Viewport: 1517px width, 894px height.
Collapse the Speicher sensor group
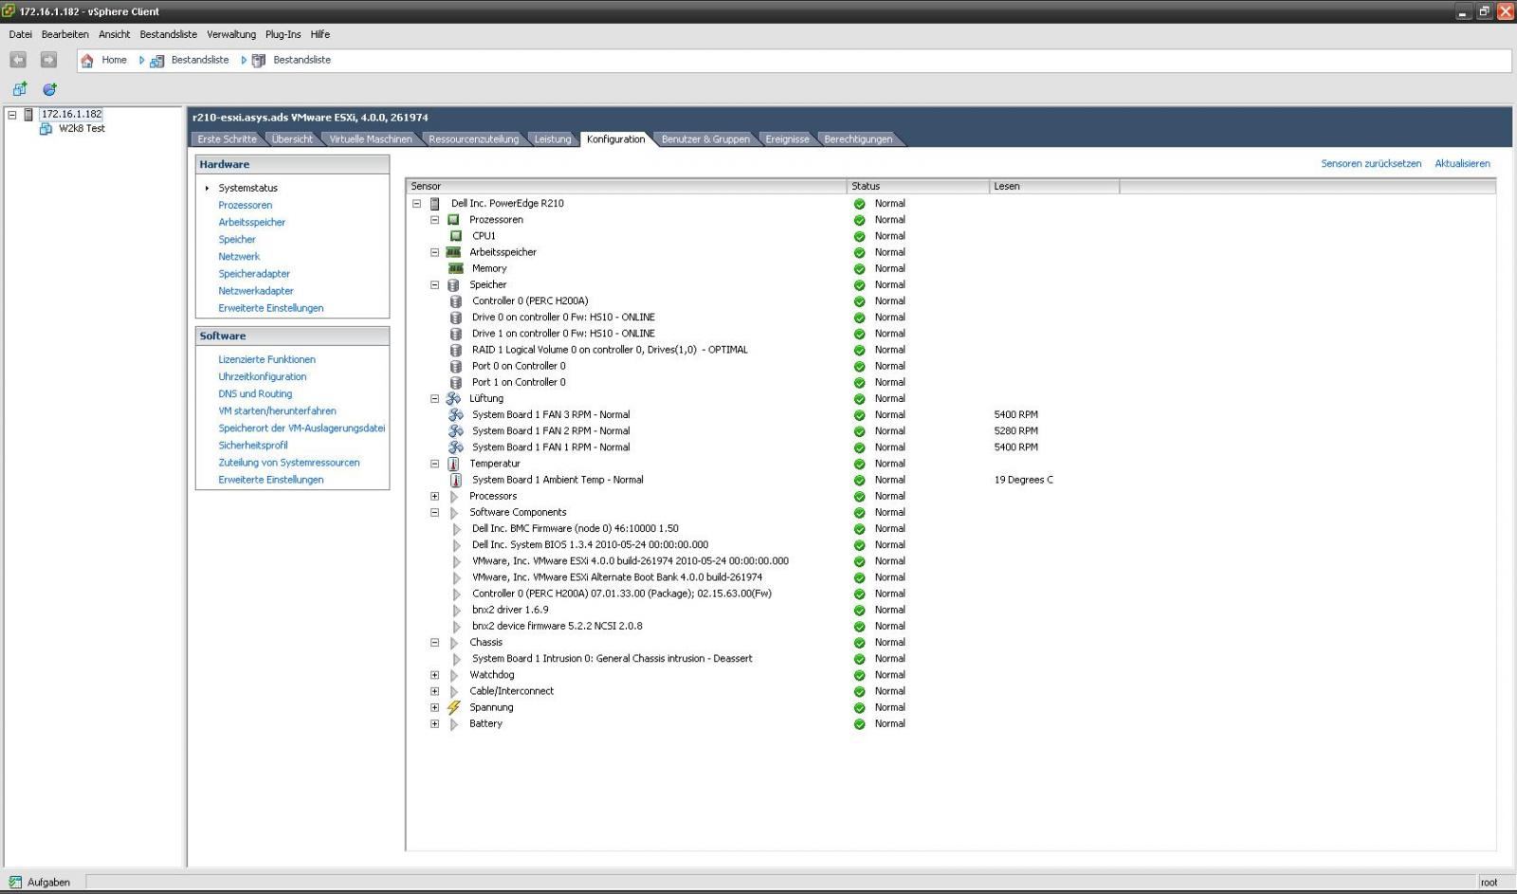[435, 285]
